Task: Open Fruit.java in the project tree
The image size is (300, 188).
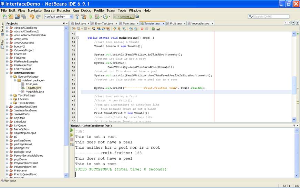Action: [x=31, y=84]
